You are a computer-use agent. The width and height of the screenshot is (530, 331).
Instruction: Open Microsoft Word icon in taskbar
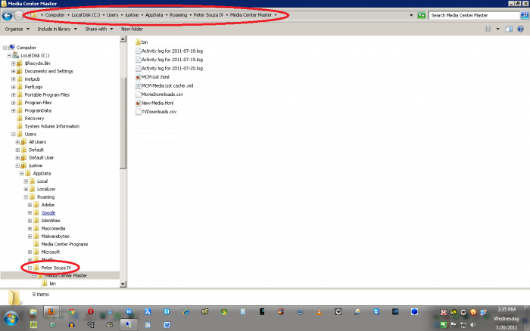tap(167, 325)
